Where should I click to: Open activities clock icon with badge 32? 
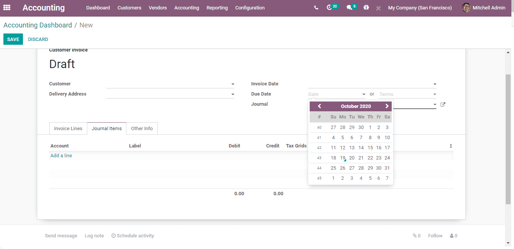coord(332,7)
